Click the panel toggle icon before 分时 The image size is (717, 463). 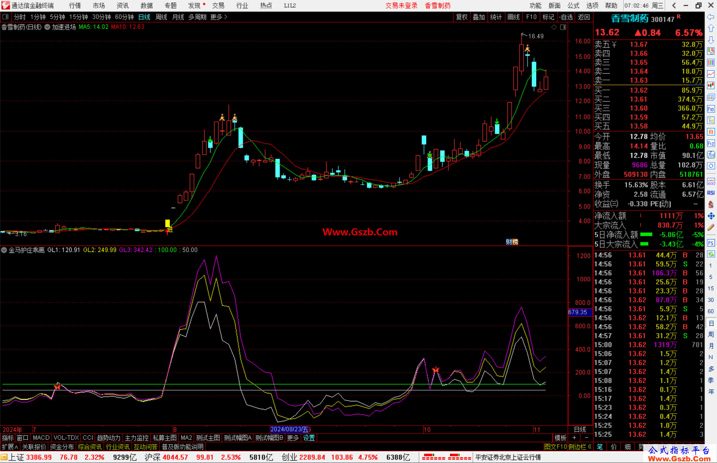5,17
